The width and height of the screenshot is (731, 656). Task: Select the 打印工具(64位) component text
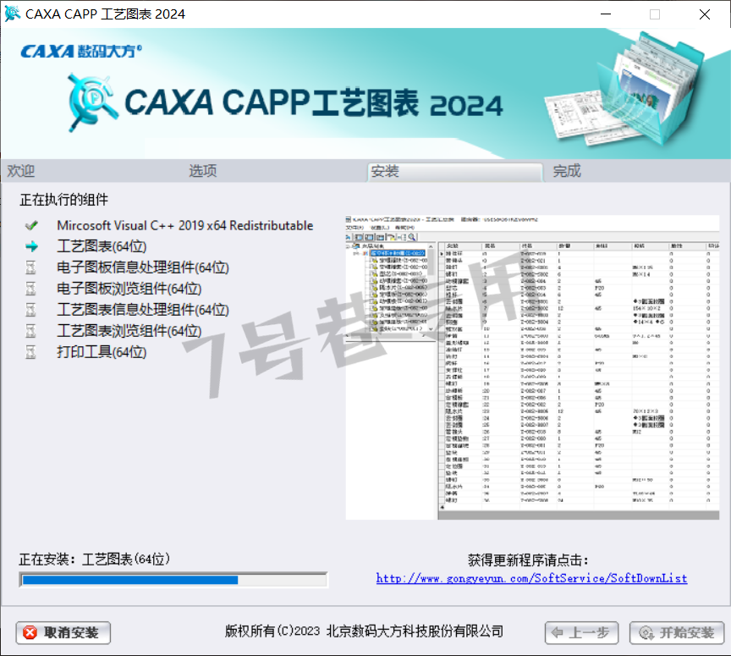point(102,352)
